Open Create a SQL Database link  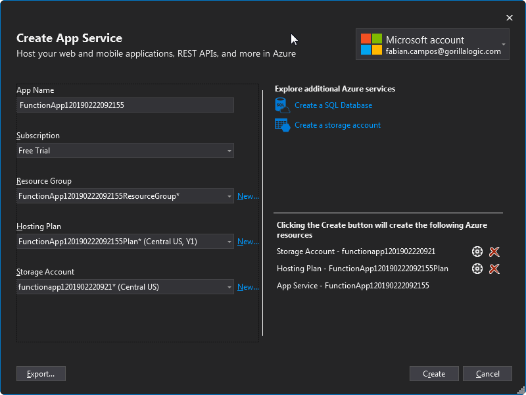tap(333, 105)
